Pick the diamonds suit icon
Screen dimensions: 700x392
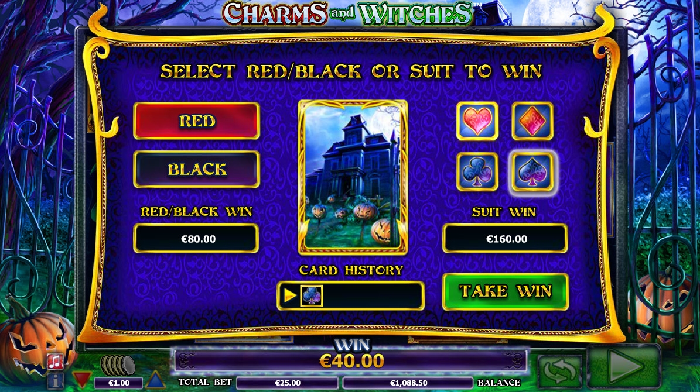click(x=532, y=121)
